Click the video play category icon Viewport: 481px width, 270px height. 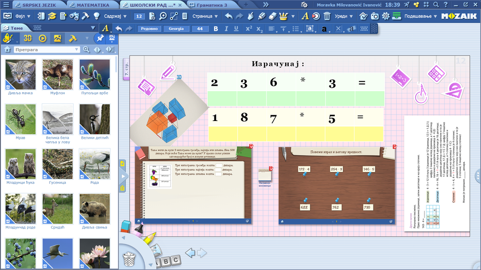43,38
